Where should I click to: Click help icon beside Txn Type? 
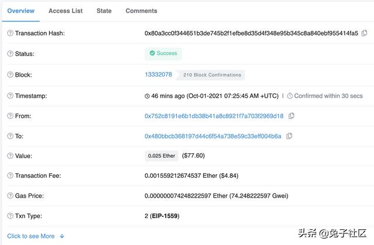10,216
